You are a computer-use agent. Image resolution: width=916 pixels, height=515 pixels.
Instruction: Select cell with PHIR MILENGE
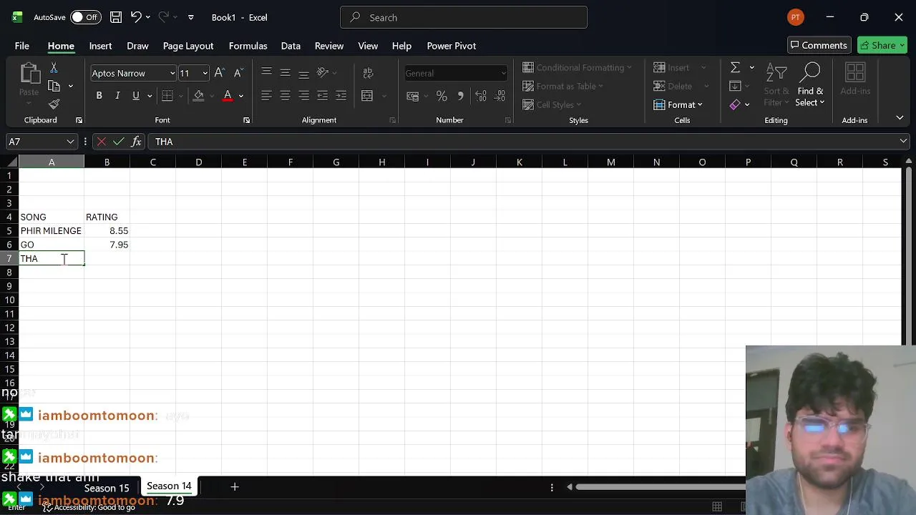point(52,231)
